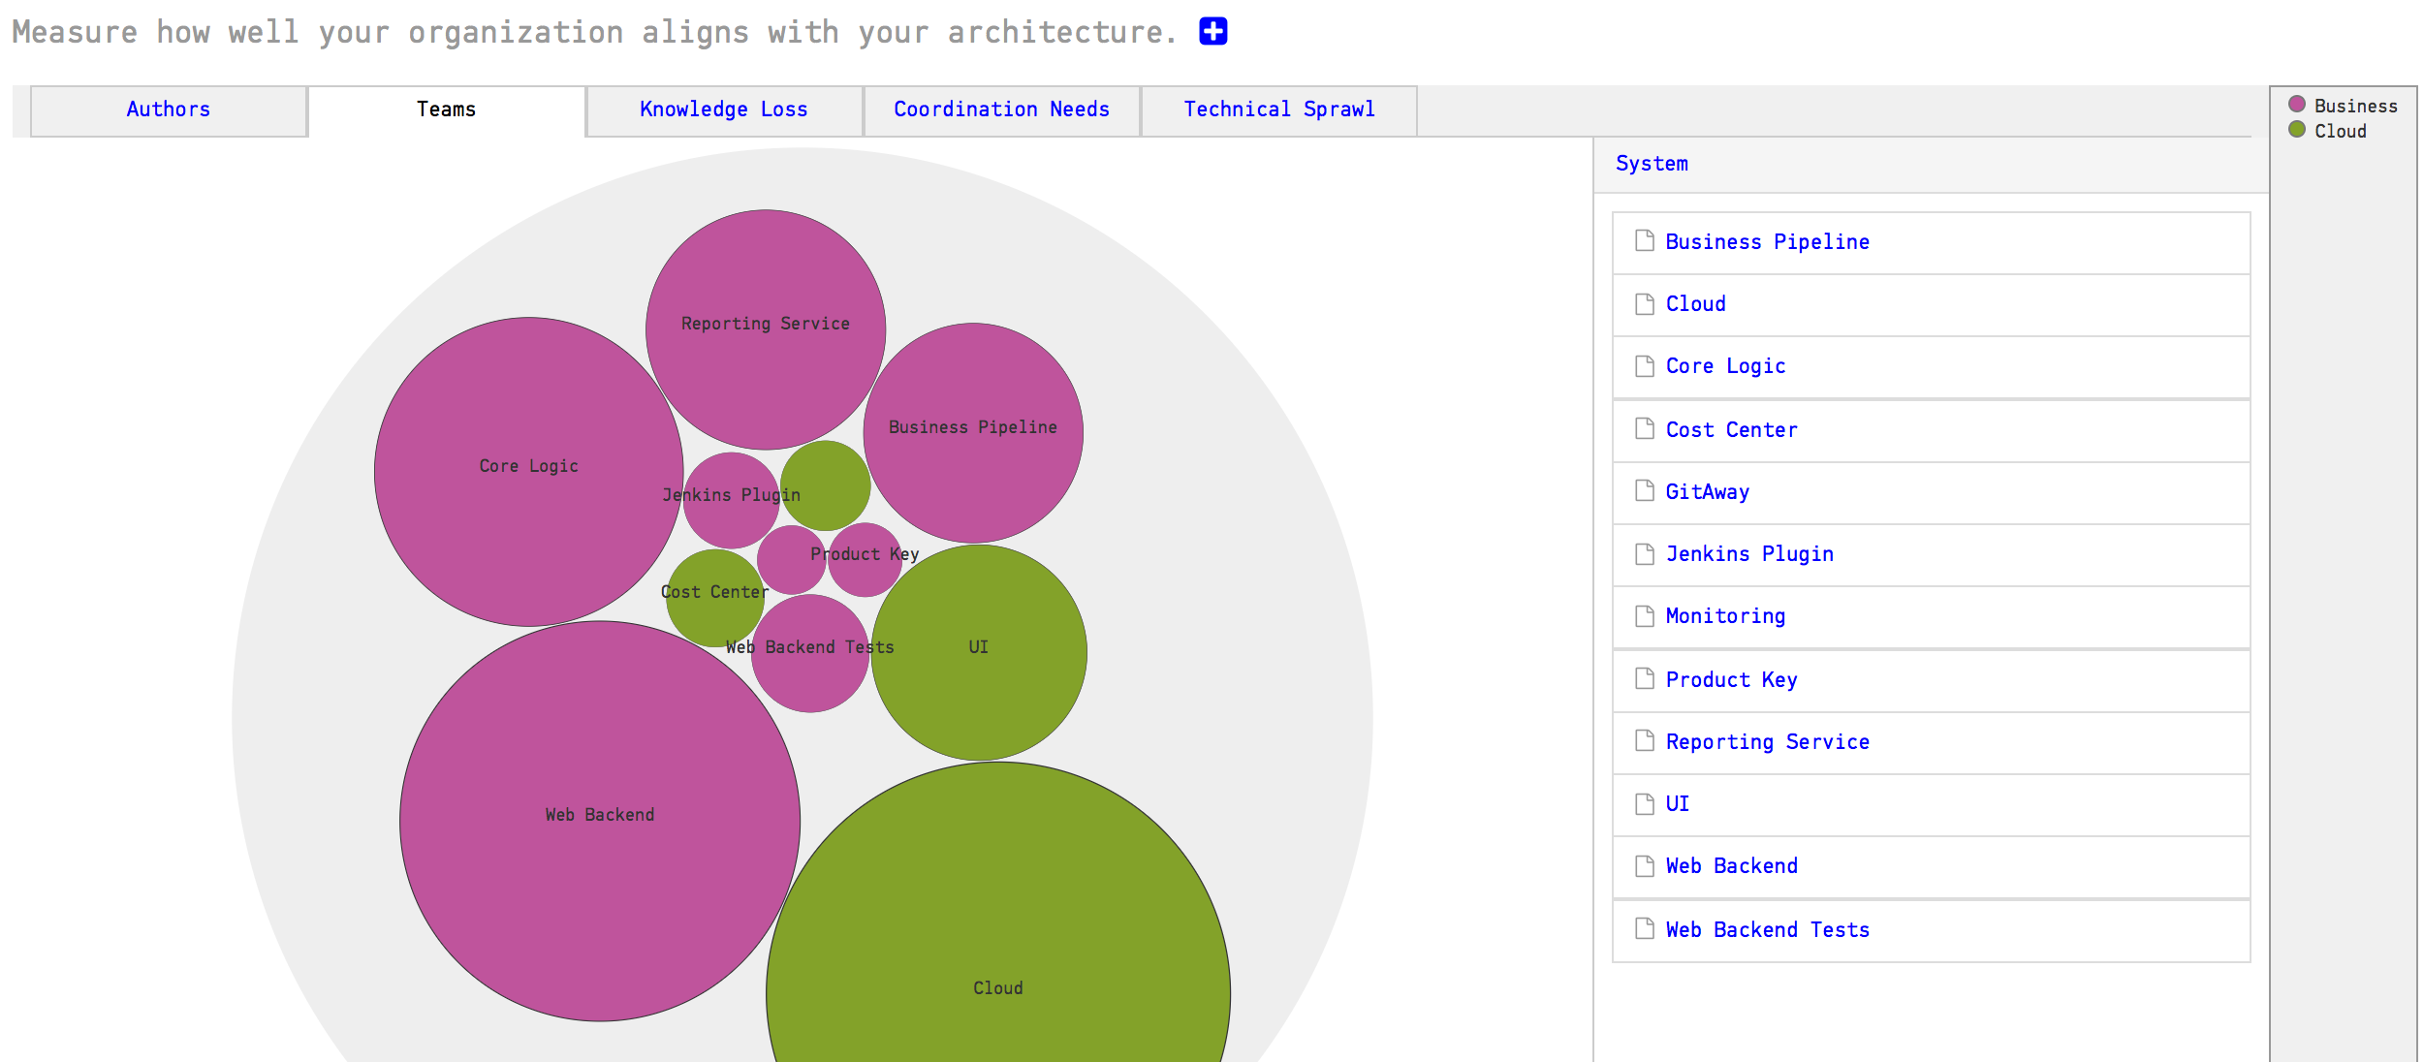Open Reporting Service in system list

click(x=1767, y=742)
